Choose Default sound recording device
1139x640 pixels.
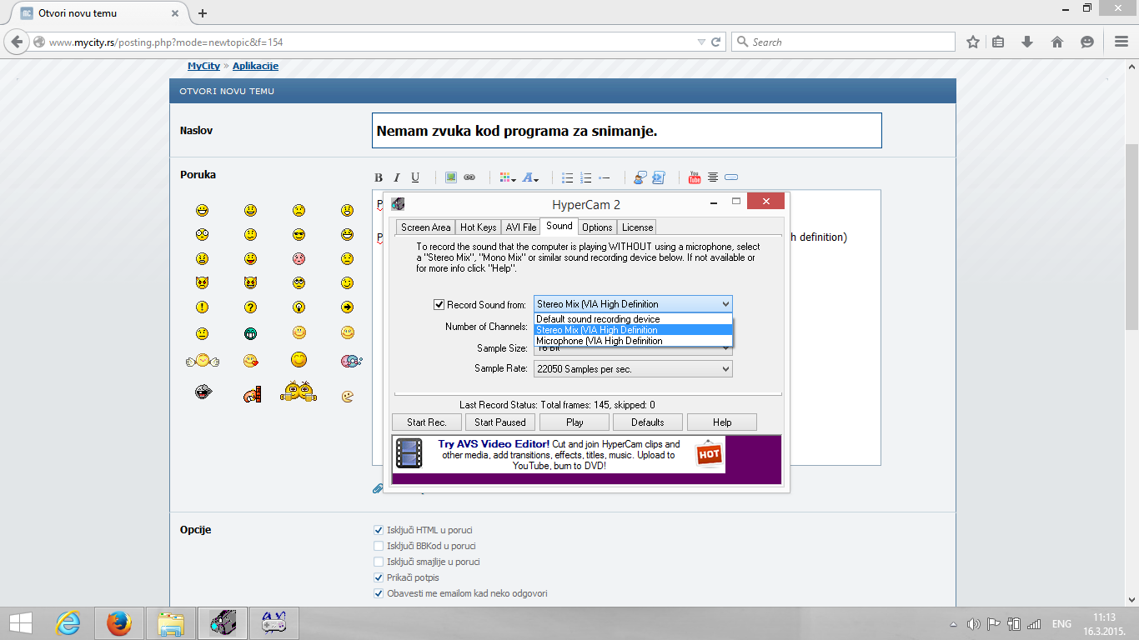[633, 319]
